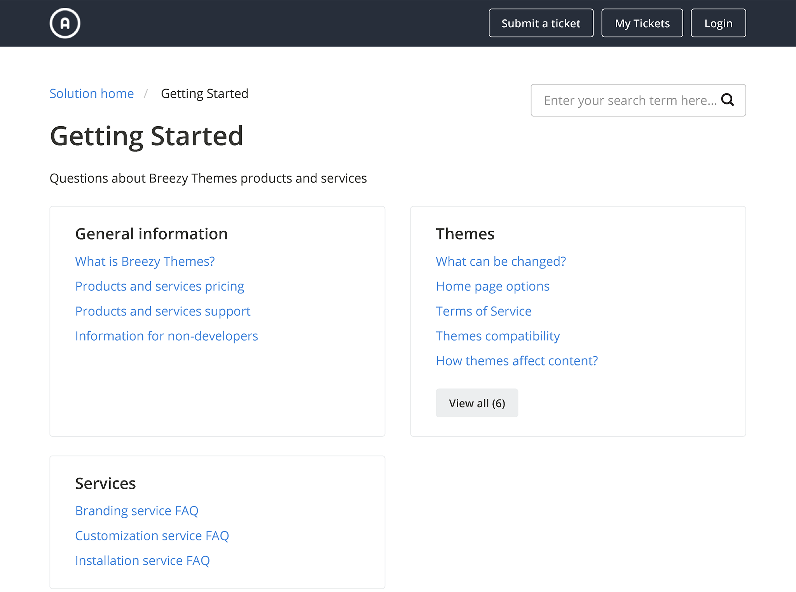Click the Login button

point(718,23)
